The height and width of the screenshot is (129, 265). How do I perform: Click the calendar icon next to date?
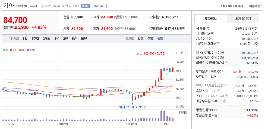point(42,6)
